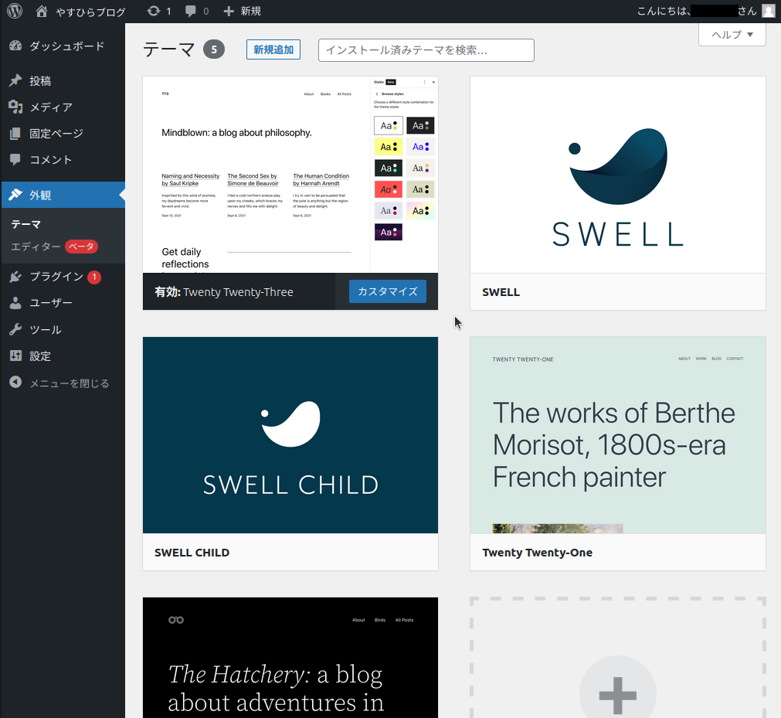Open コメント comments menu
Screen dimensions: 781x718
click(63, 160)
